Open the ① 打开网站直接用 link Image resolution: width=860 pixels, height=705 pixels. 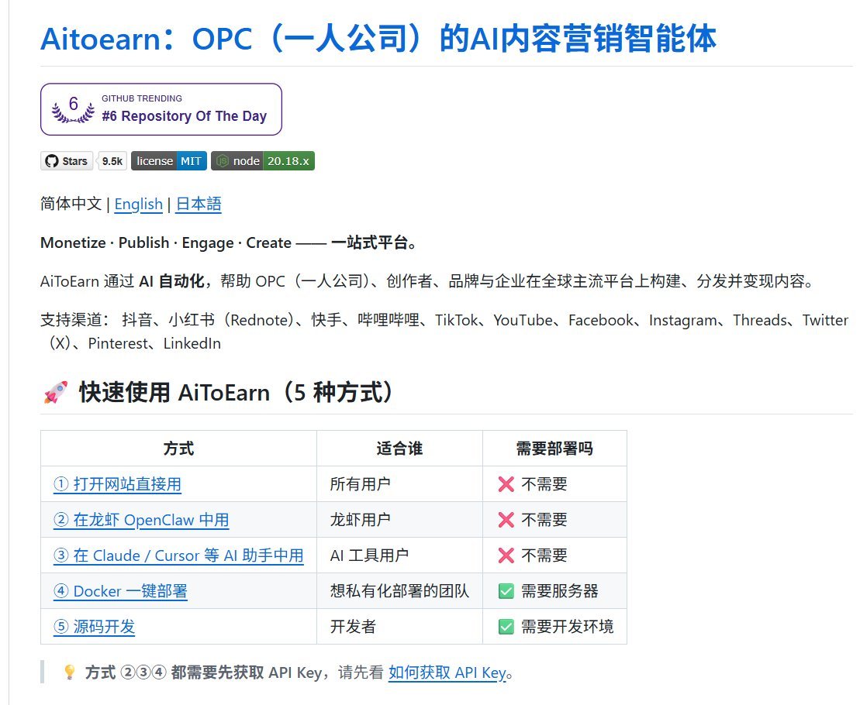[x=117, y=484]
